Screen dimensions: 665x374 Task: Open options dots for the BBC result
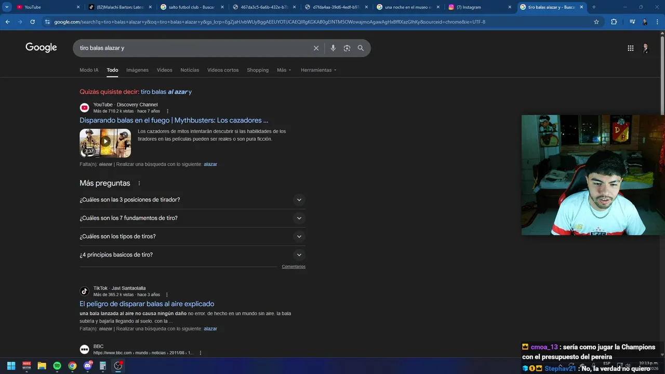tap(200, 353)
